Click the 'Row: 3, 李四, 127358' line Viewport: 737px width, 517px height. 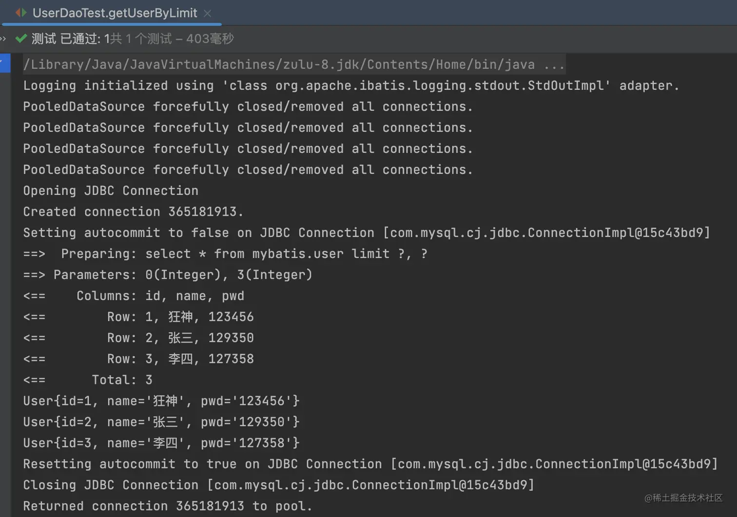tap(138, 359)
